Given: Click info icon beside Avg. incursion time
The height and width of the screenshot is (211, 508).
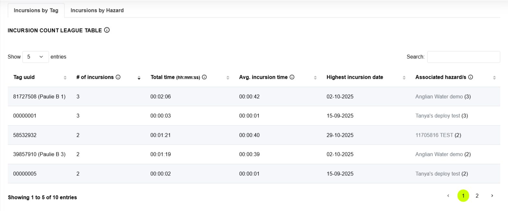Looking at the screenshot, I should (292, 77).
